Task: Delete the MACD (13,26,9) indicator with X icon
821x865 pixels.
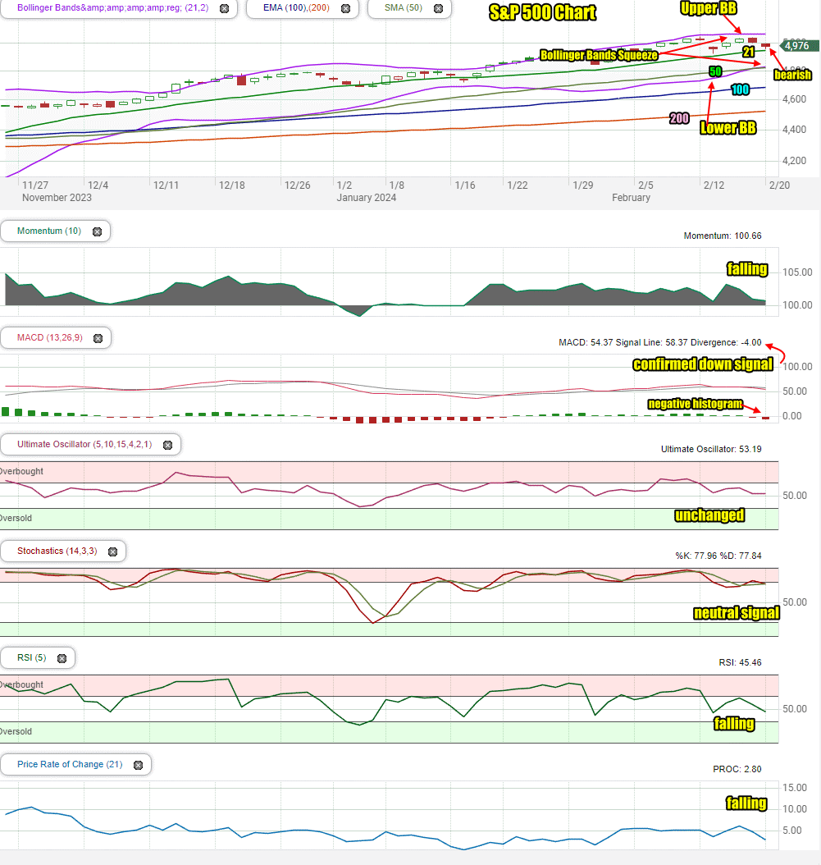Action: [x=98, y=338]
